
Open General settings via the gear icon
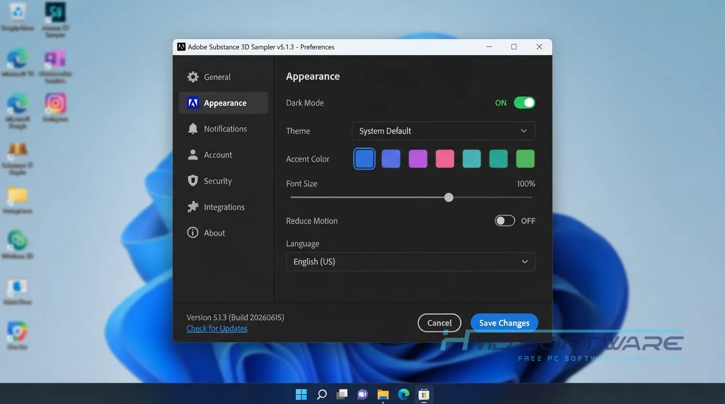[193, 77]
